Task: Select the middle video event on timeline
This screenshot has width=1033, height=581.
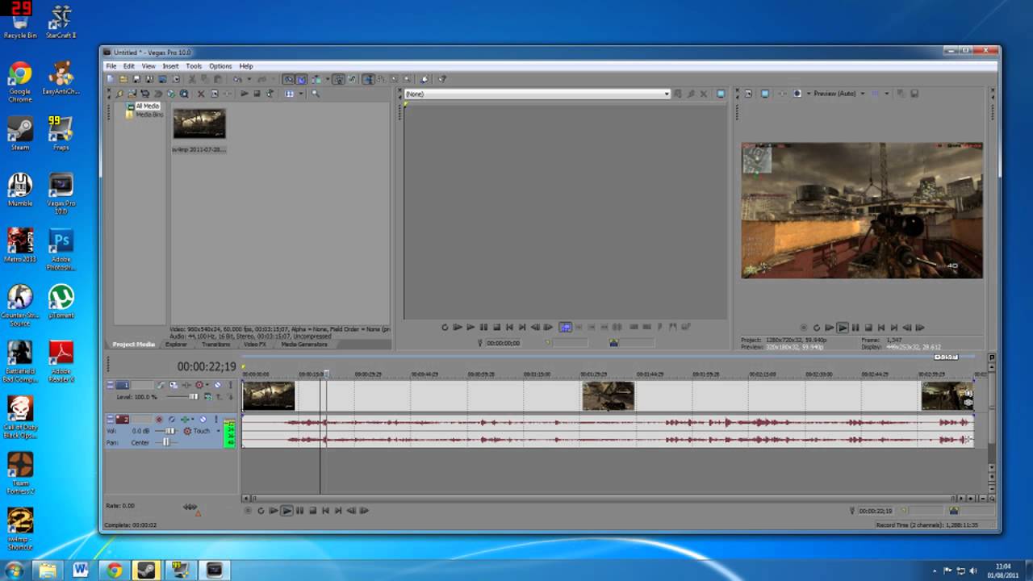Action: pyautogui.click(x=609, y=395)
